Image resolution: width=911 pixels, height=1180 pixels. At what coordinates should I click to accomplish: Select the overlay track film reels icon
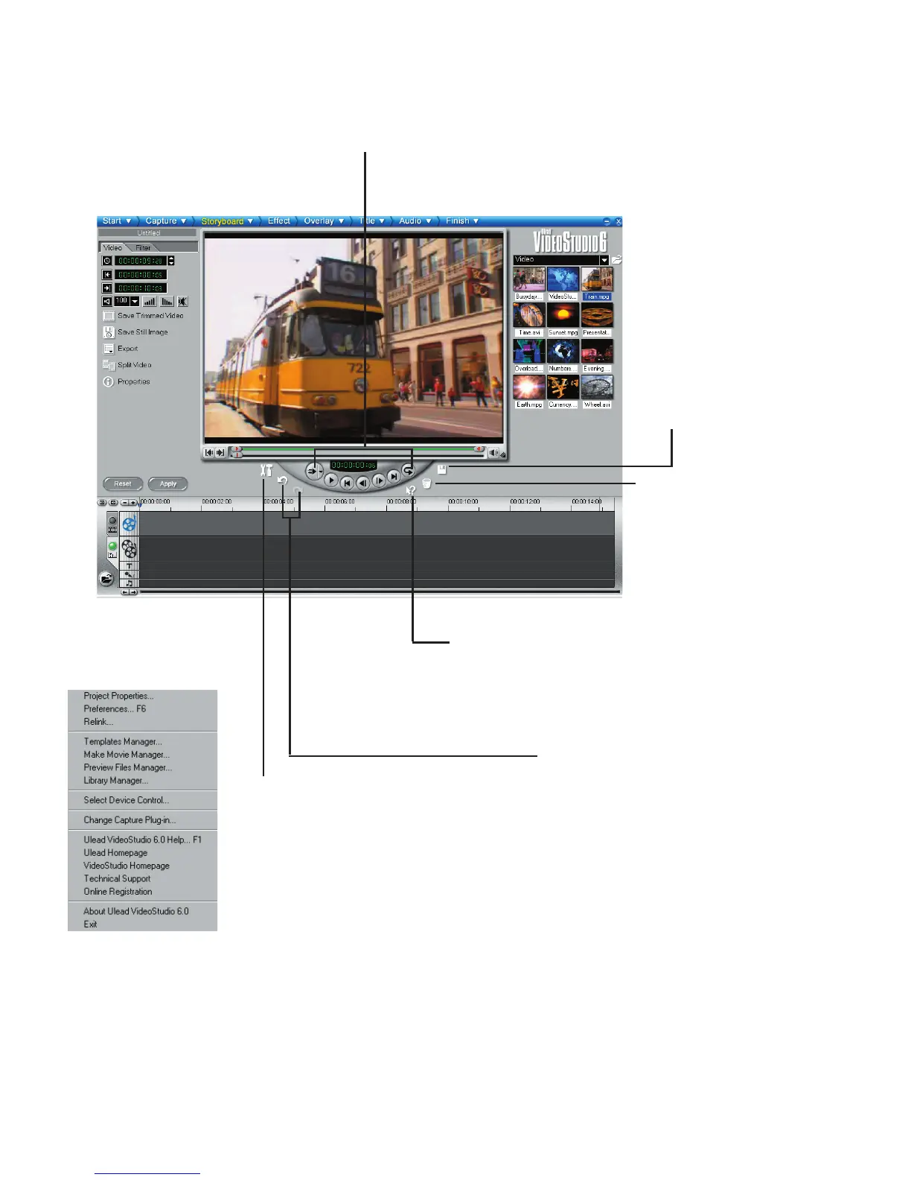pos(129,548)
